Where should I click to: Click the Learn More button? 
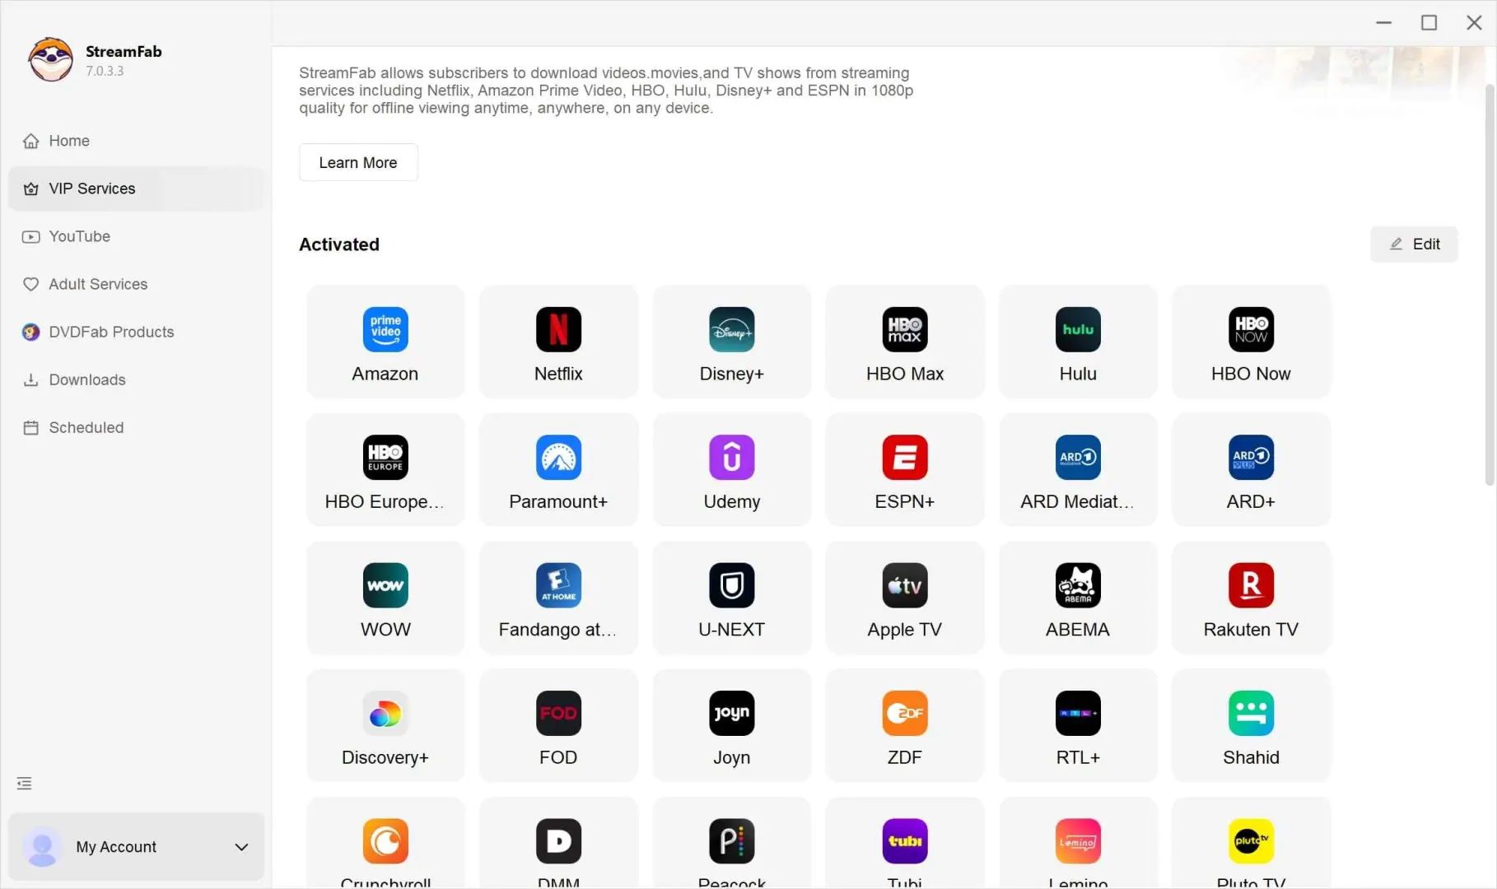point(358,163)
